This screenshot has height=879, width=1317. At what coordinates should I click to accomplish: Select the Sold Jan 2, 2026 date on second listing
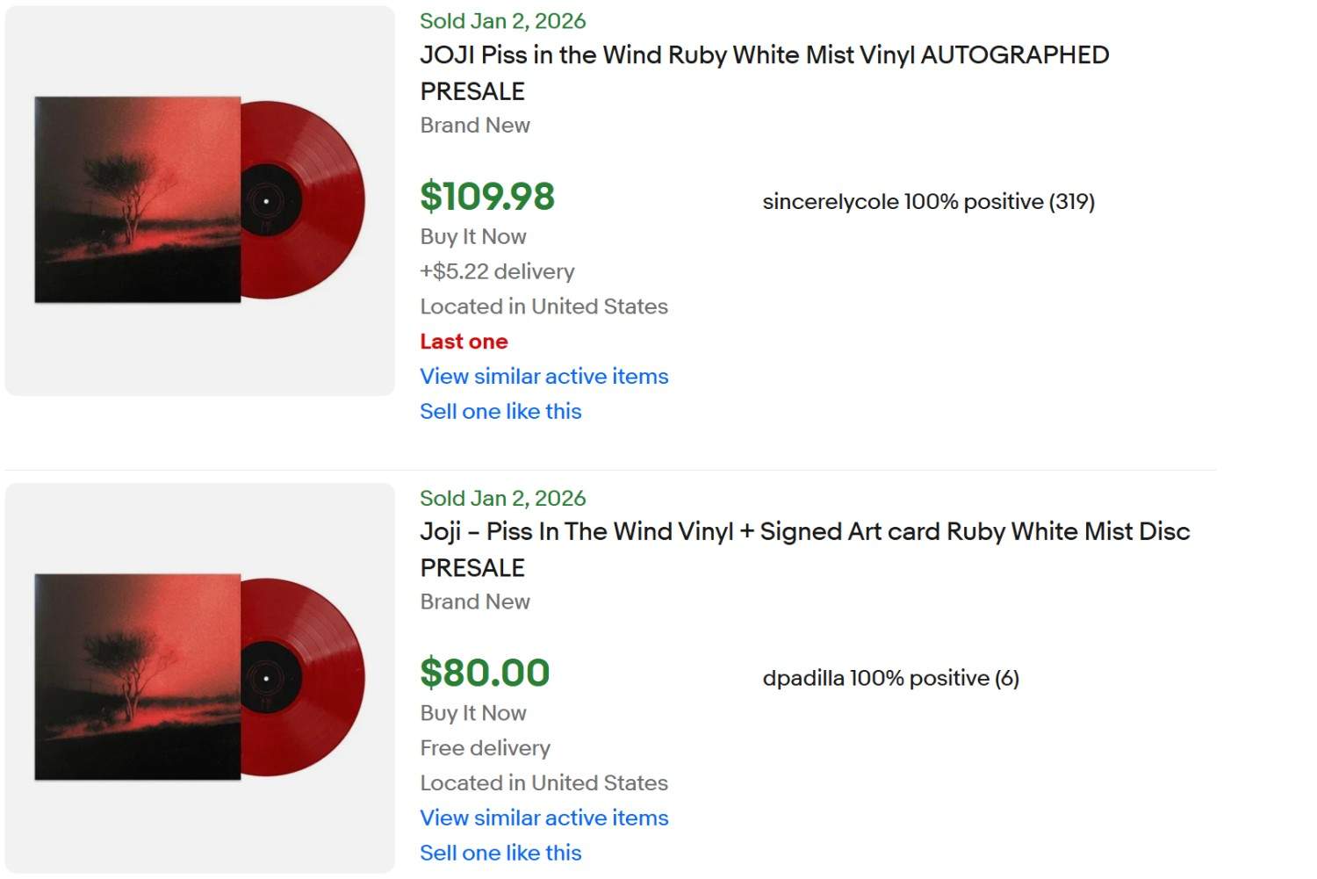[502, 497]
